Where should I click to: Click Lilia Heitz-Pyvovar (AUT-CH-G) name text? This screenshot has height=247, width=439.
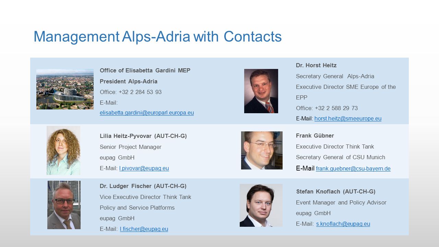[143, 136]
